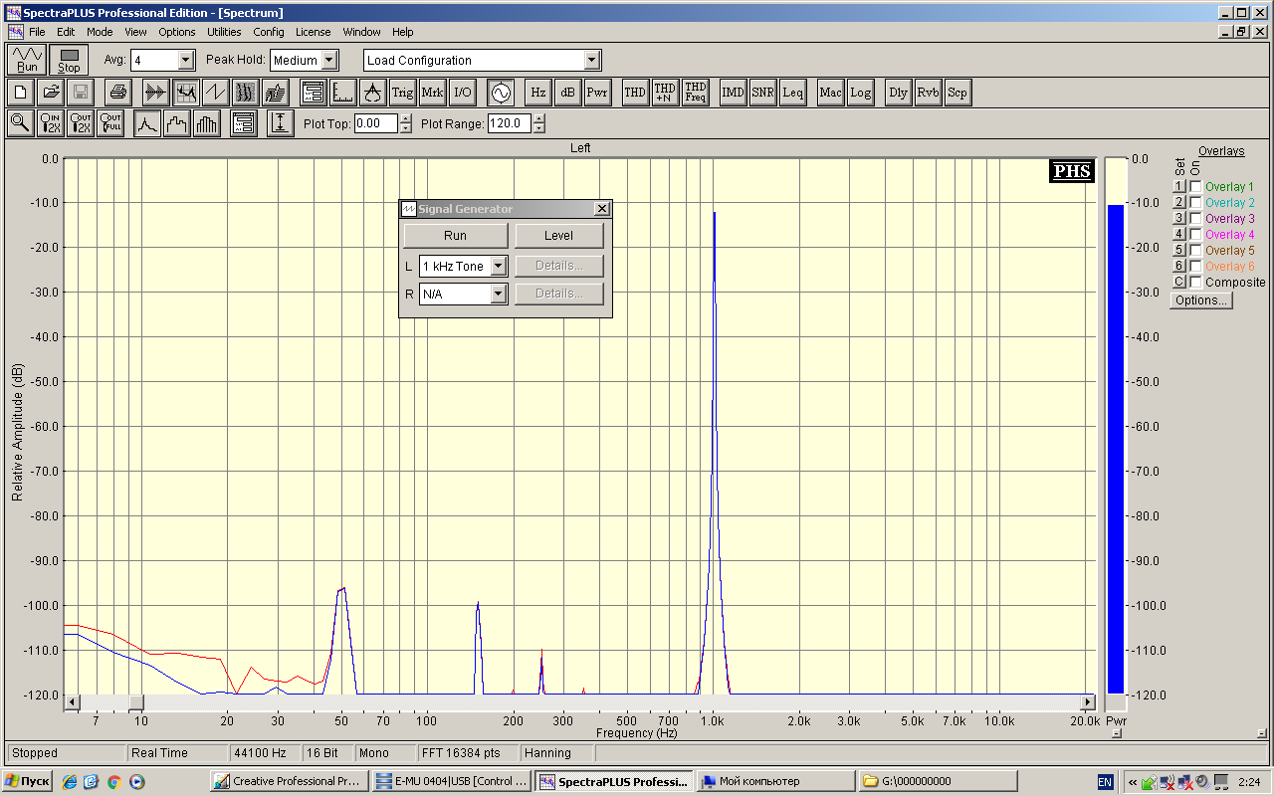Toggle the PHS button on plot
Viewport: 1274px width, 796px height.
click(1072, 171)
